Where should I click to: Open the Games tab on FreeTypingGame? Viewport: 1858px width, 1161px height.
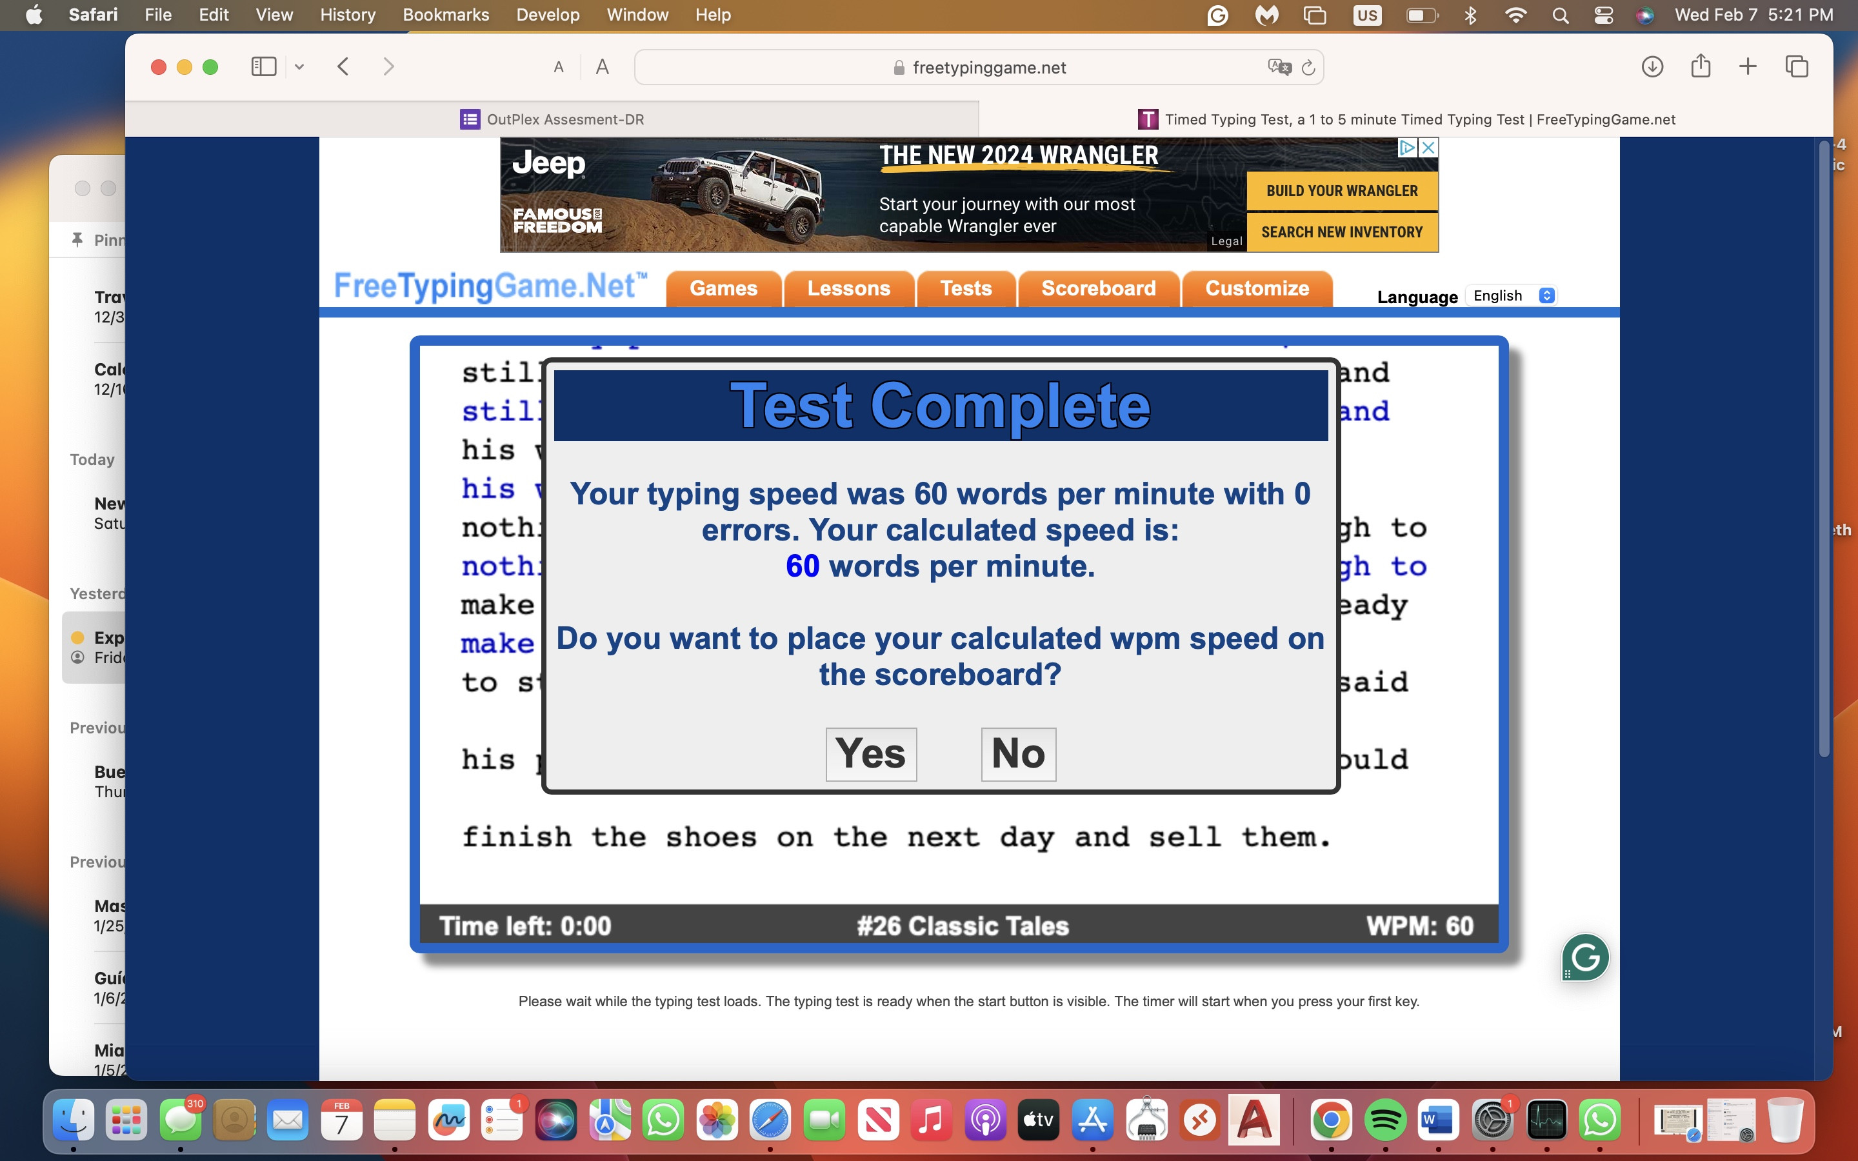tap(723, 289)
